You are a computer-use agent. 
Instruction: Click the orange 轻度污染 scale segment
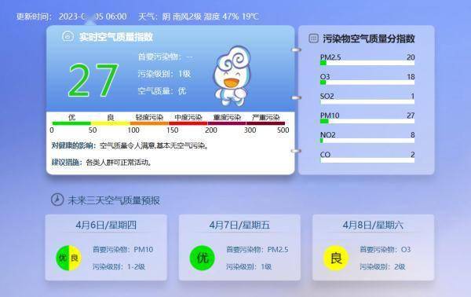(x=149, y=123)
